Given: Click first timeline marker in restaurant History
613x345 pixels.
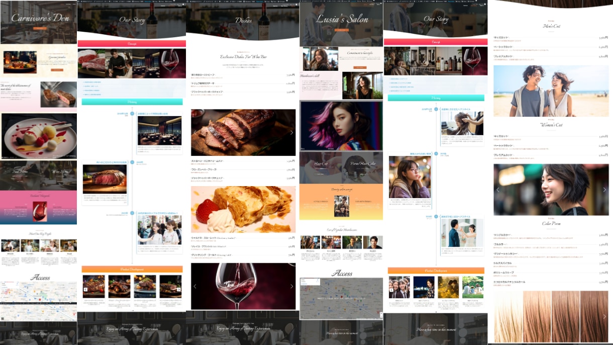Looking at the screenshot, I should (x=132, y=114).
